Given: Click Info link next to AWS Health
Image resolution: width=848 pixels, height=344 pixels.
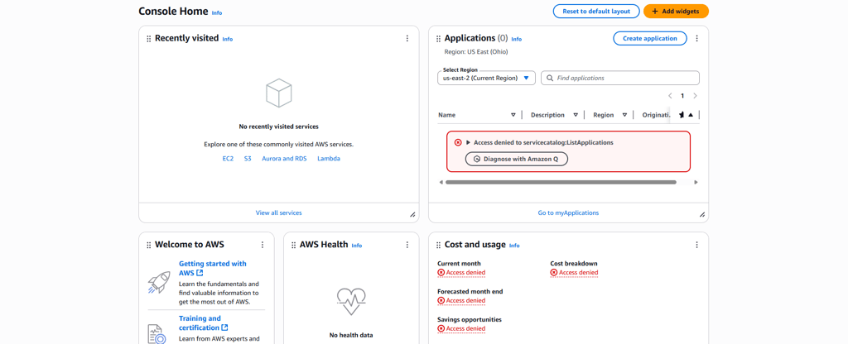Looking at the screenshot, I should [x=357, y=246].
